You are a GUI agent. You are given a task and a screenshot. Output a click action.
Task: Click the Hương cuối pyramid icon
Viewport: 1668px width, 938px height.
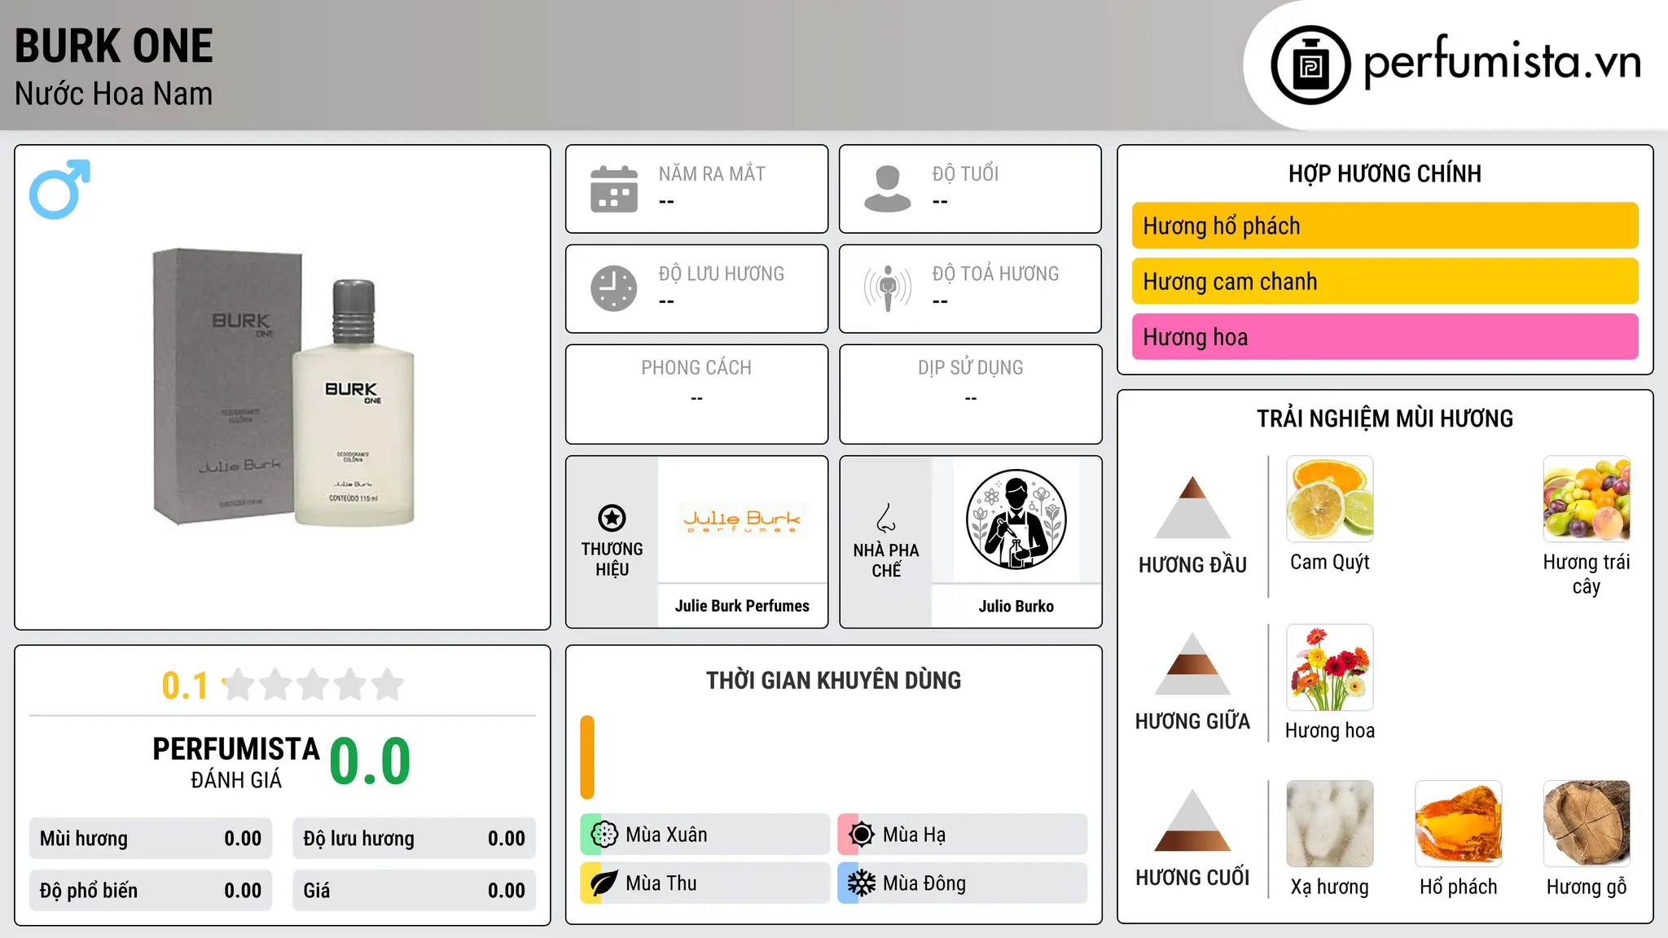coord(1192,820)
